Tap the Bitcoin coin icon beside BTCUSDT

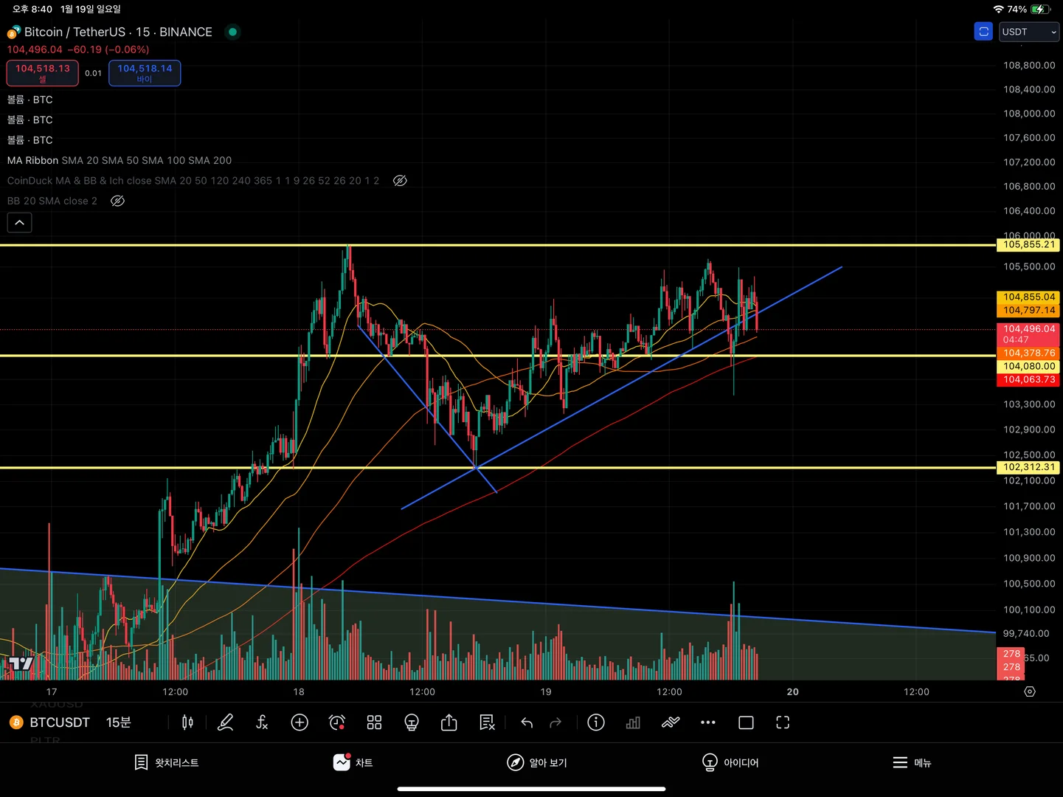[x=16, y=722]
